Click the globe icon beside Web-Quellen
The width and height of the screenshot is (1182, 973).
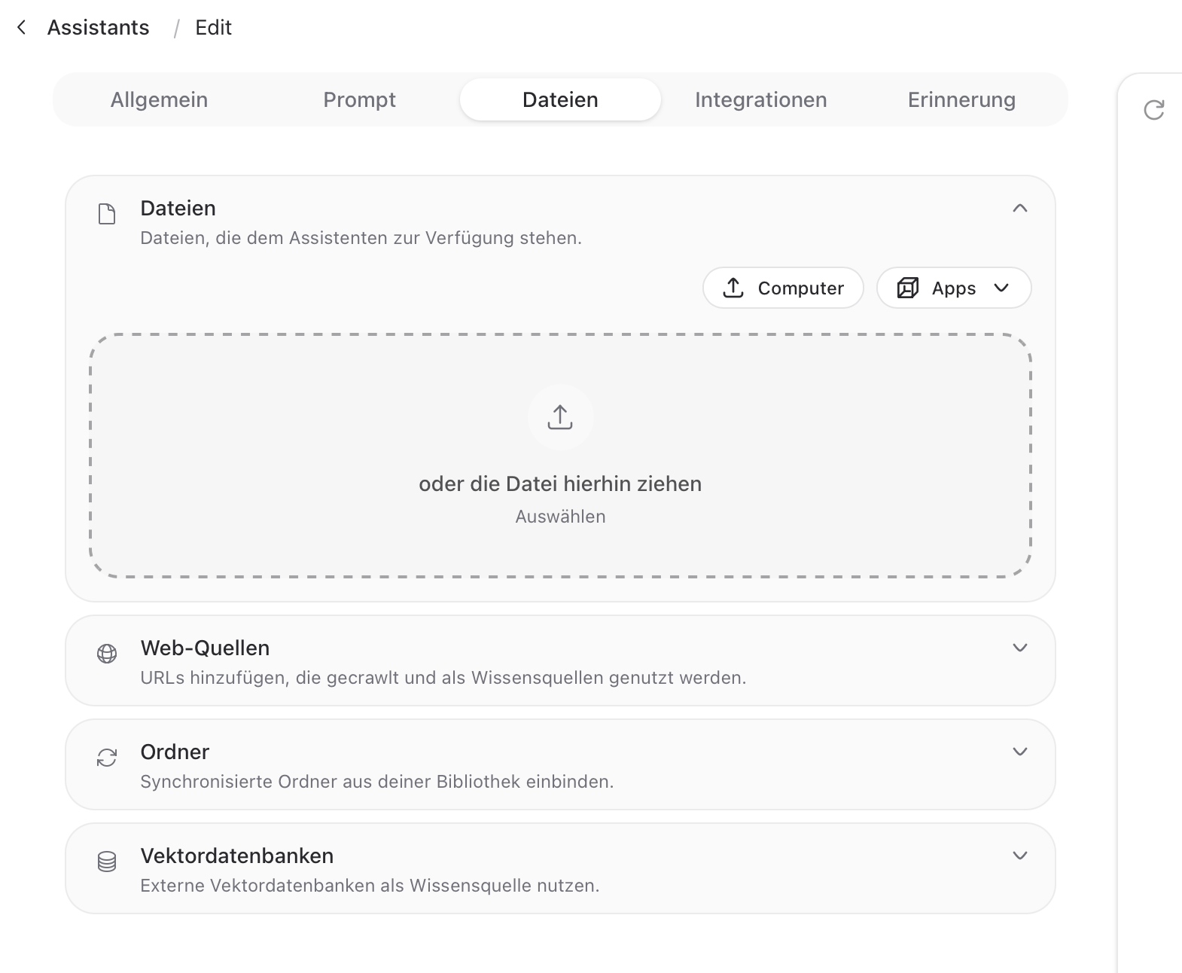click(x=107, y=654)
